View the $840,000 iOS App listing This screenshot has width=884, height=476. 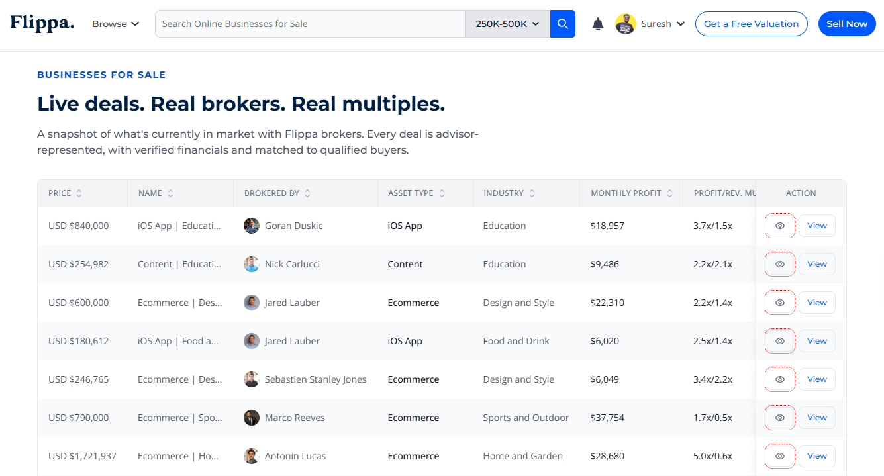[817, 226]
